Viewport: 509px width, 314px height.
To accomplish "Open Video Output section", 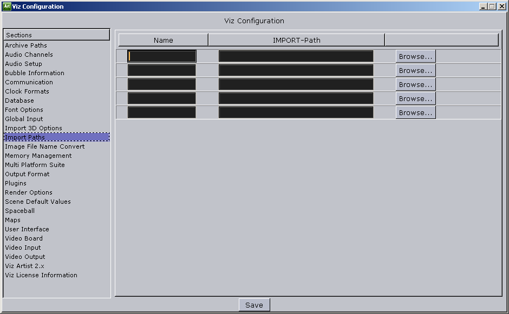I will coord(25,257).
